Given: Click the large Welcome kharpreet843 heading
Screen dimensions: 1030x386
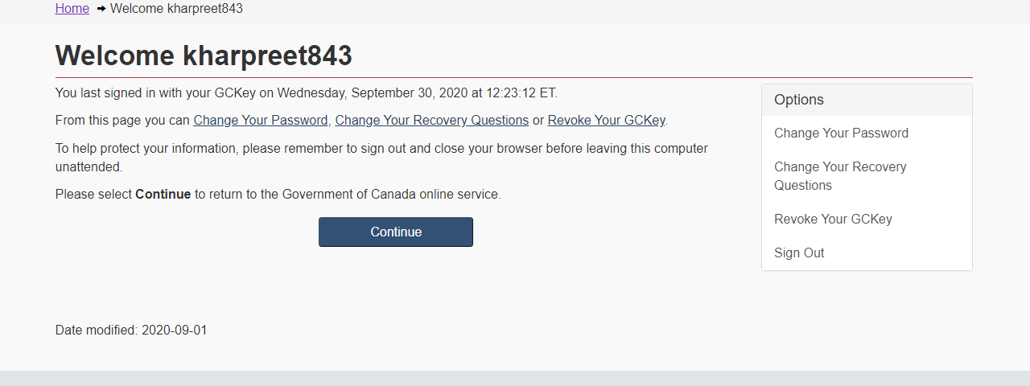Looking at the screenshot, I should click(x=204, y=55).
